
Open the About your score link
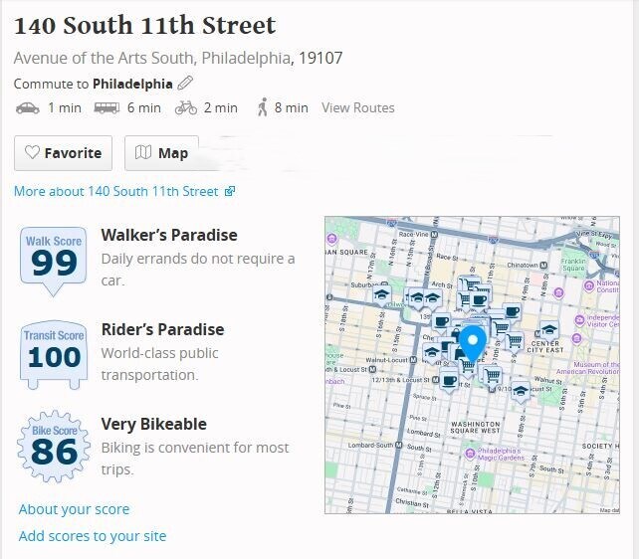[x=74, y=509]
